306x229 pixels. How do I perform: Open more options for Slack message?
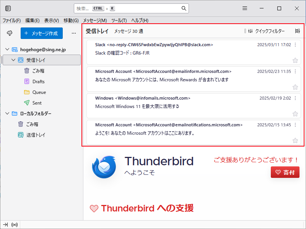295,45
